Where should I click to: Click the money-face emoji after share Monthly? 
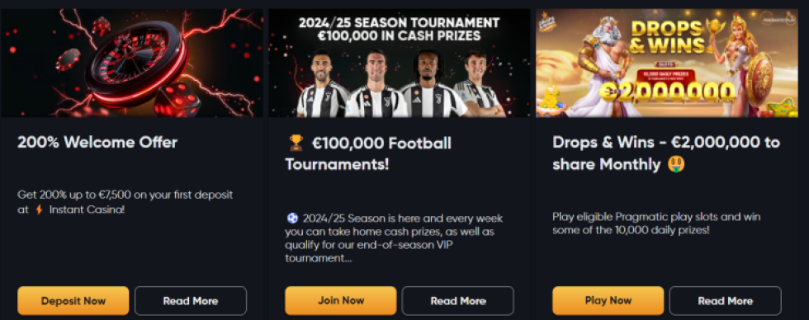676,164
